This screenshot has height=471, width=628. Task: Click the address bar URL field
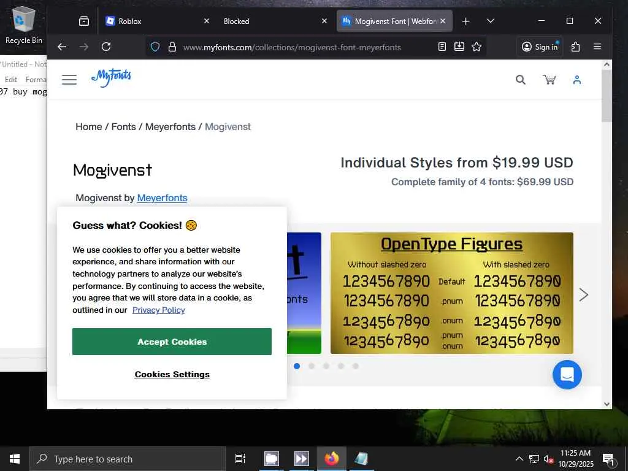point(292,47)
